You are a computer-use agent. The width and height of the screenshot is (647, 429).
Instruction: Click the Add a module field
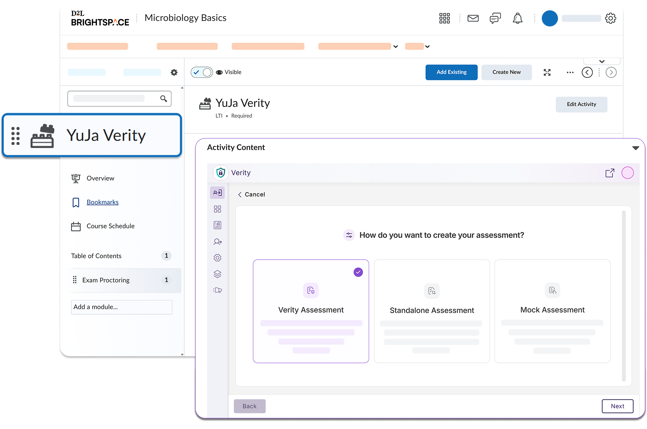point(121,307)
